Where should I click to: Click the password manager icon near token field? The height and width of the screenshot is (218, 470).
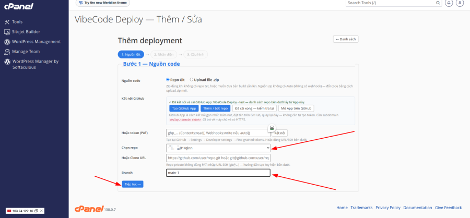click(272, 128)
